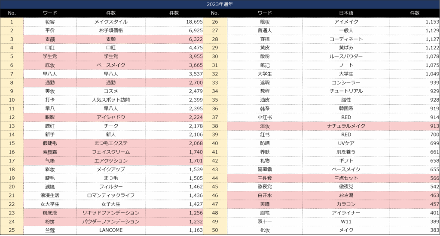This screenshot has width=440, height=236.
Task: Select the 三件套 word cell
Action: (264, 178)
